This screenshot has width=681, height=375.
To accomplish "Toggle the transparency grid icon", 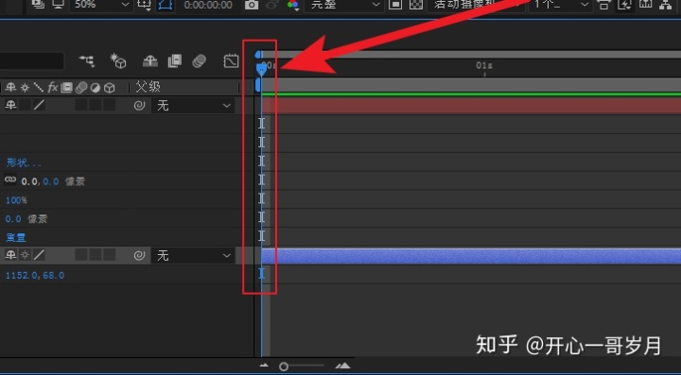I will (x=416, y=5).
